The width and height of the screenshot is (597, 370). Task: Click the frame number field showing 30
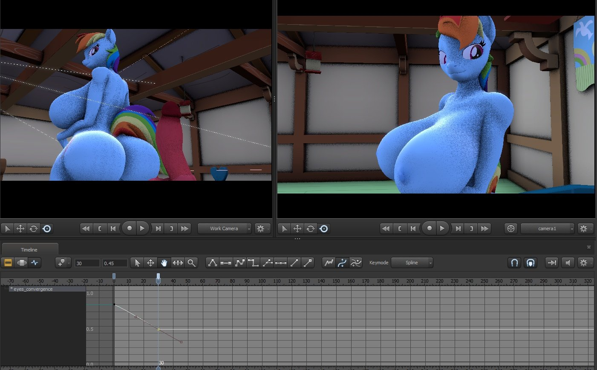click(x=87, y=263)
